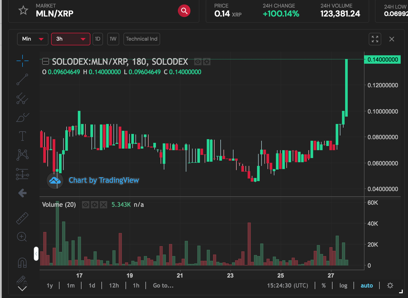Toggle main series visibility eye icon

click(x=198, y=62)
